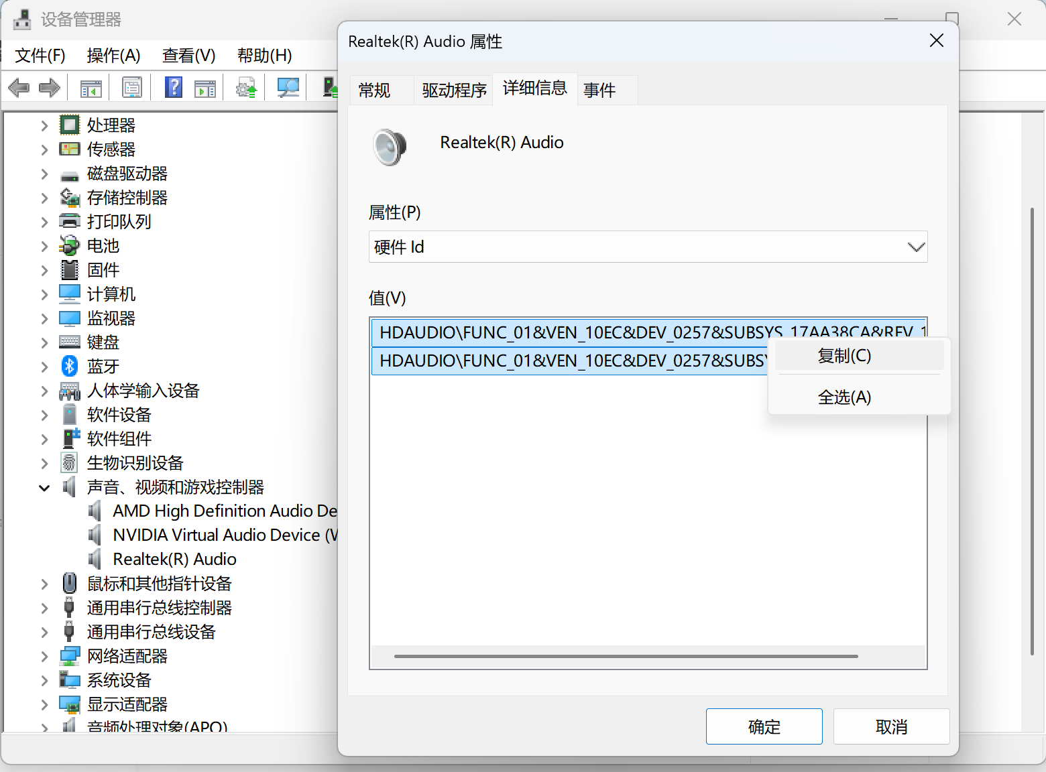Select NVIDIA Virtual Audio Device
This screenshot has width=1046, height=772.
(225, 535)
